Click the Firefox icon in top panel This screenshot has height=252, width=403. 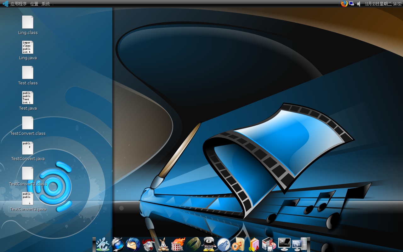click(x=344, y=4)
